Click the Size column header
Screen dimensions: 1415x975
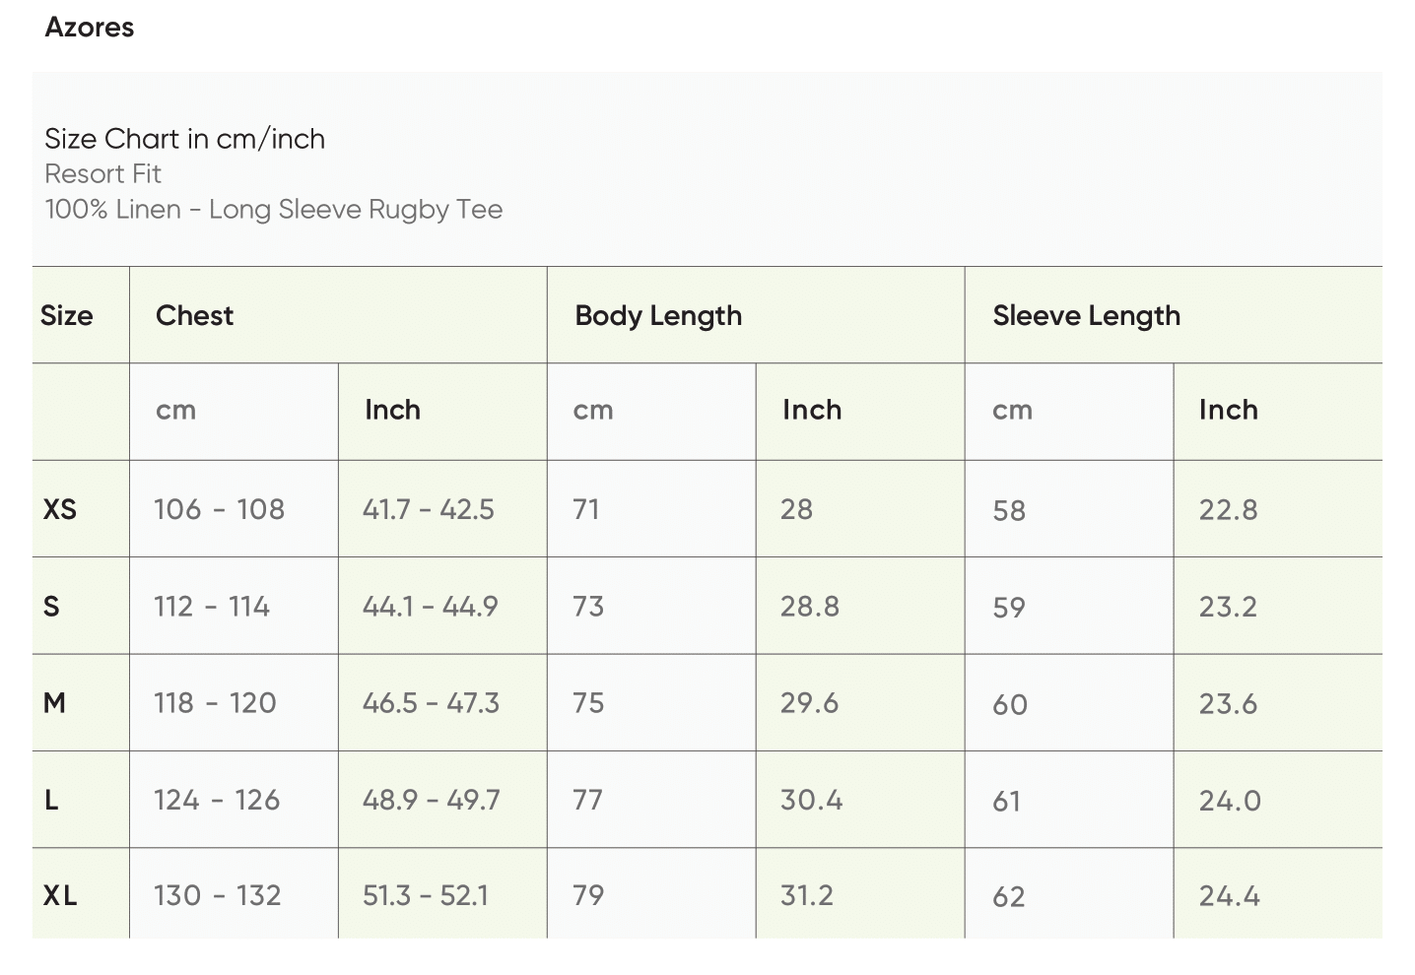[67, 316]
